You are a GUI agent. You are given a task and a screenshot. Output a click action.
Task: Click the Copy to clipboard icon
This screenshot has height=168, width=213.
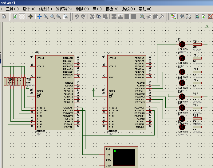(x=99, y=17)
